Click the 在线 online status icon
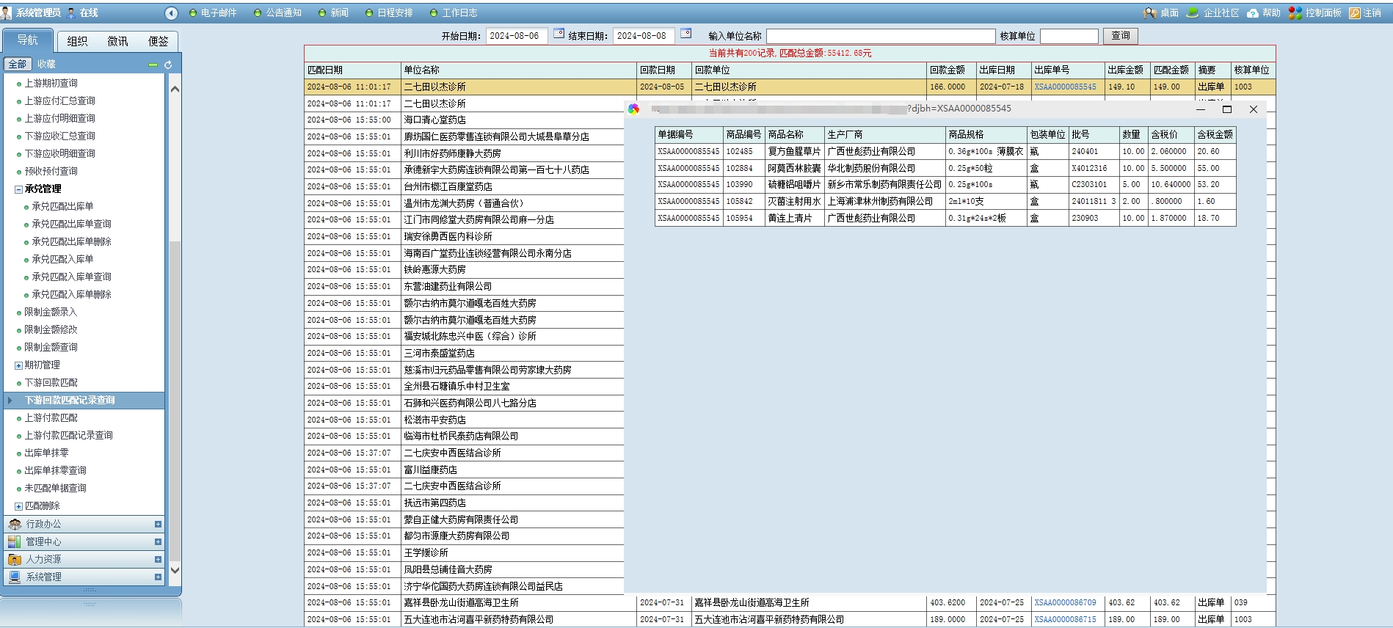Viewport: 1393px width, 628px height. pos(71,12)
